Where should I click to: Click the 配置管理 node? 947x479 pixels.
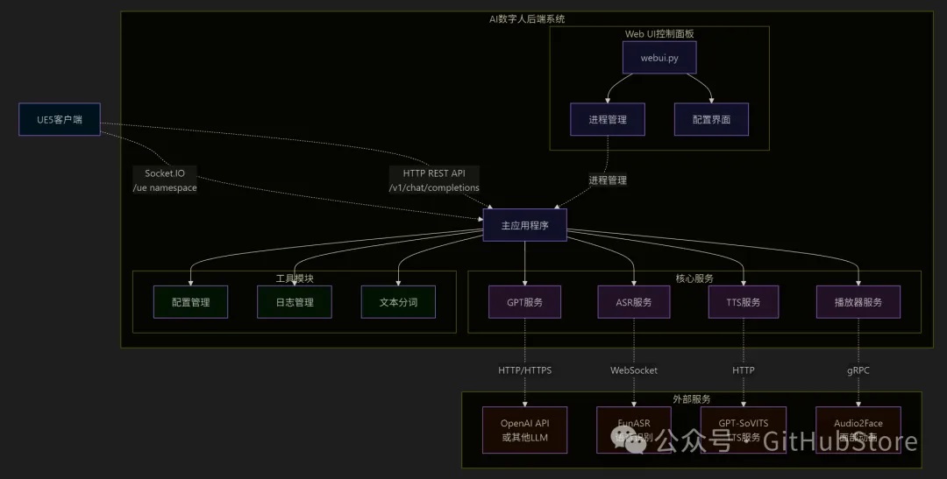click(x=190, y=302)
